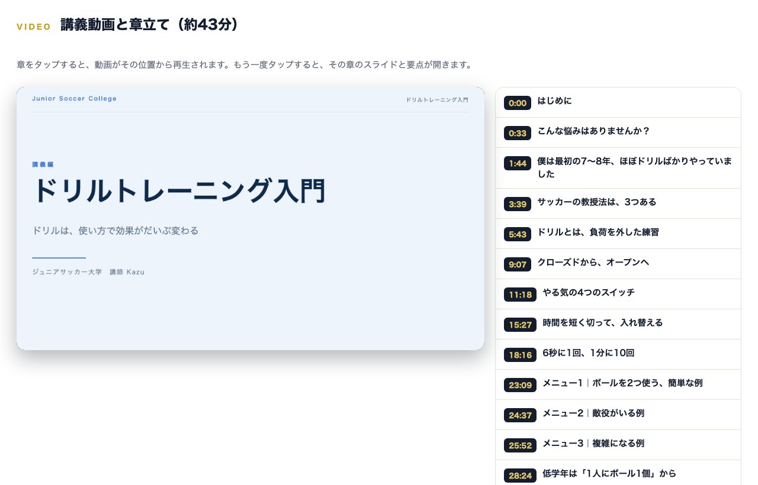Click the 9:07 timestamp badge
This screenshot has height=485, width=758.
point(518,264)
